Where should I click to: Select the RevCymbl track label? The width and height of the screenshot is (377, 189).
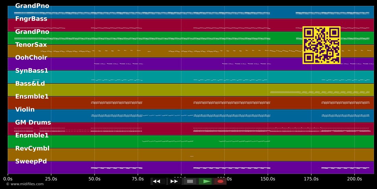click(33, 148)
